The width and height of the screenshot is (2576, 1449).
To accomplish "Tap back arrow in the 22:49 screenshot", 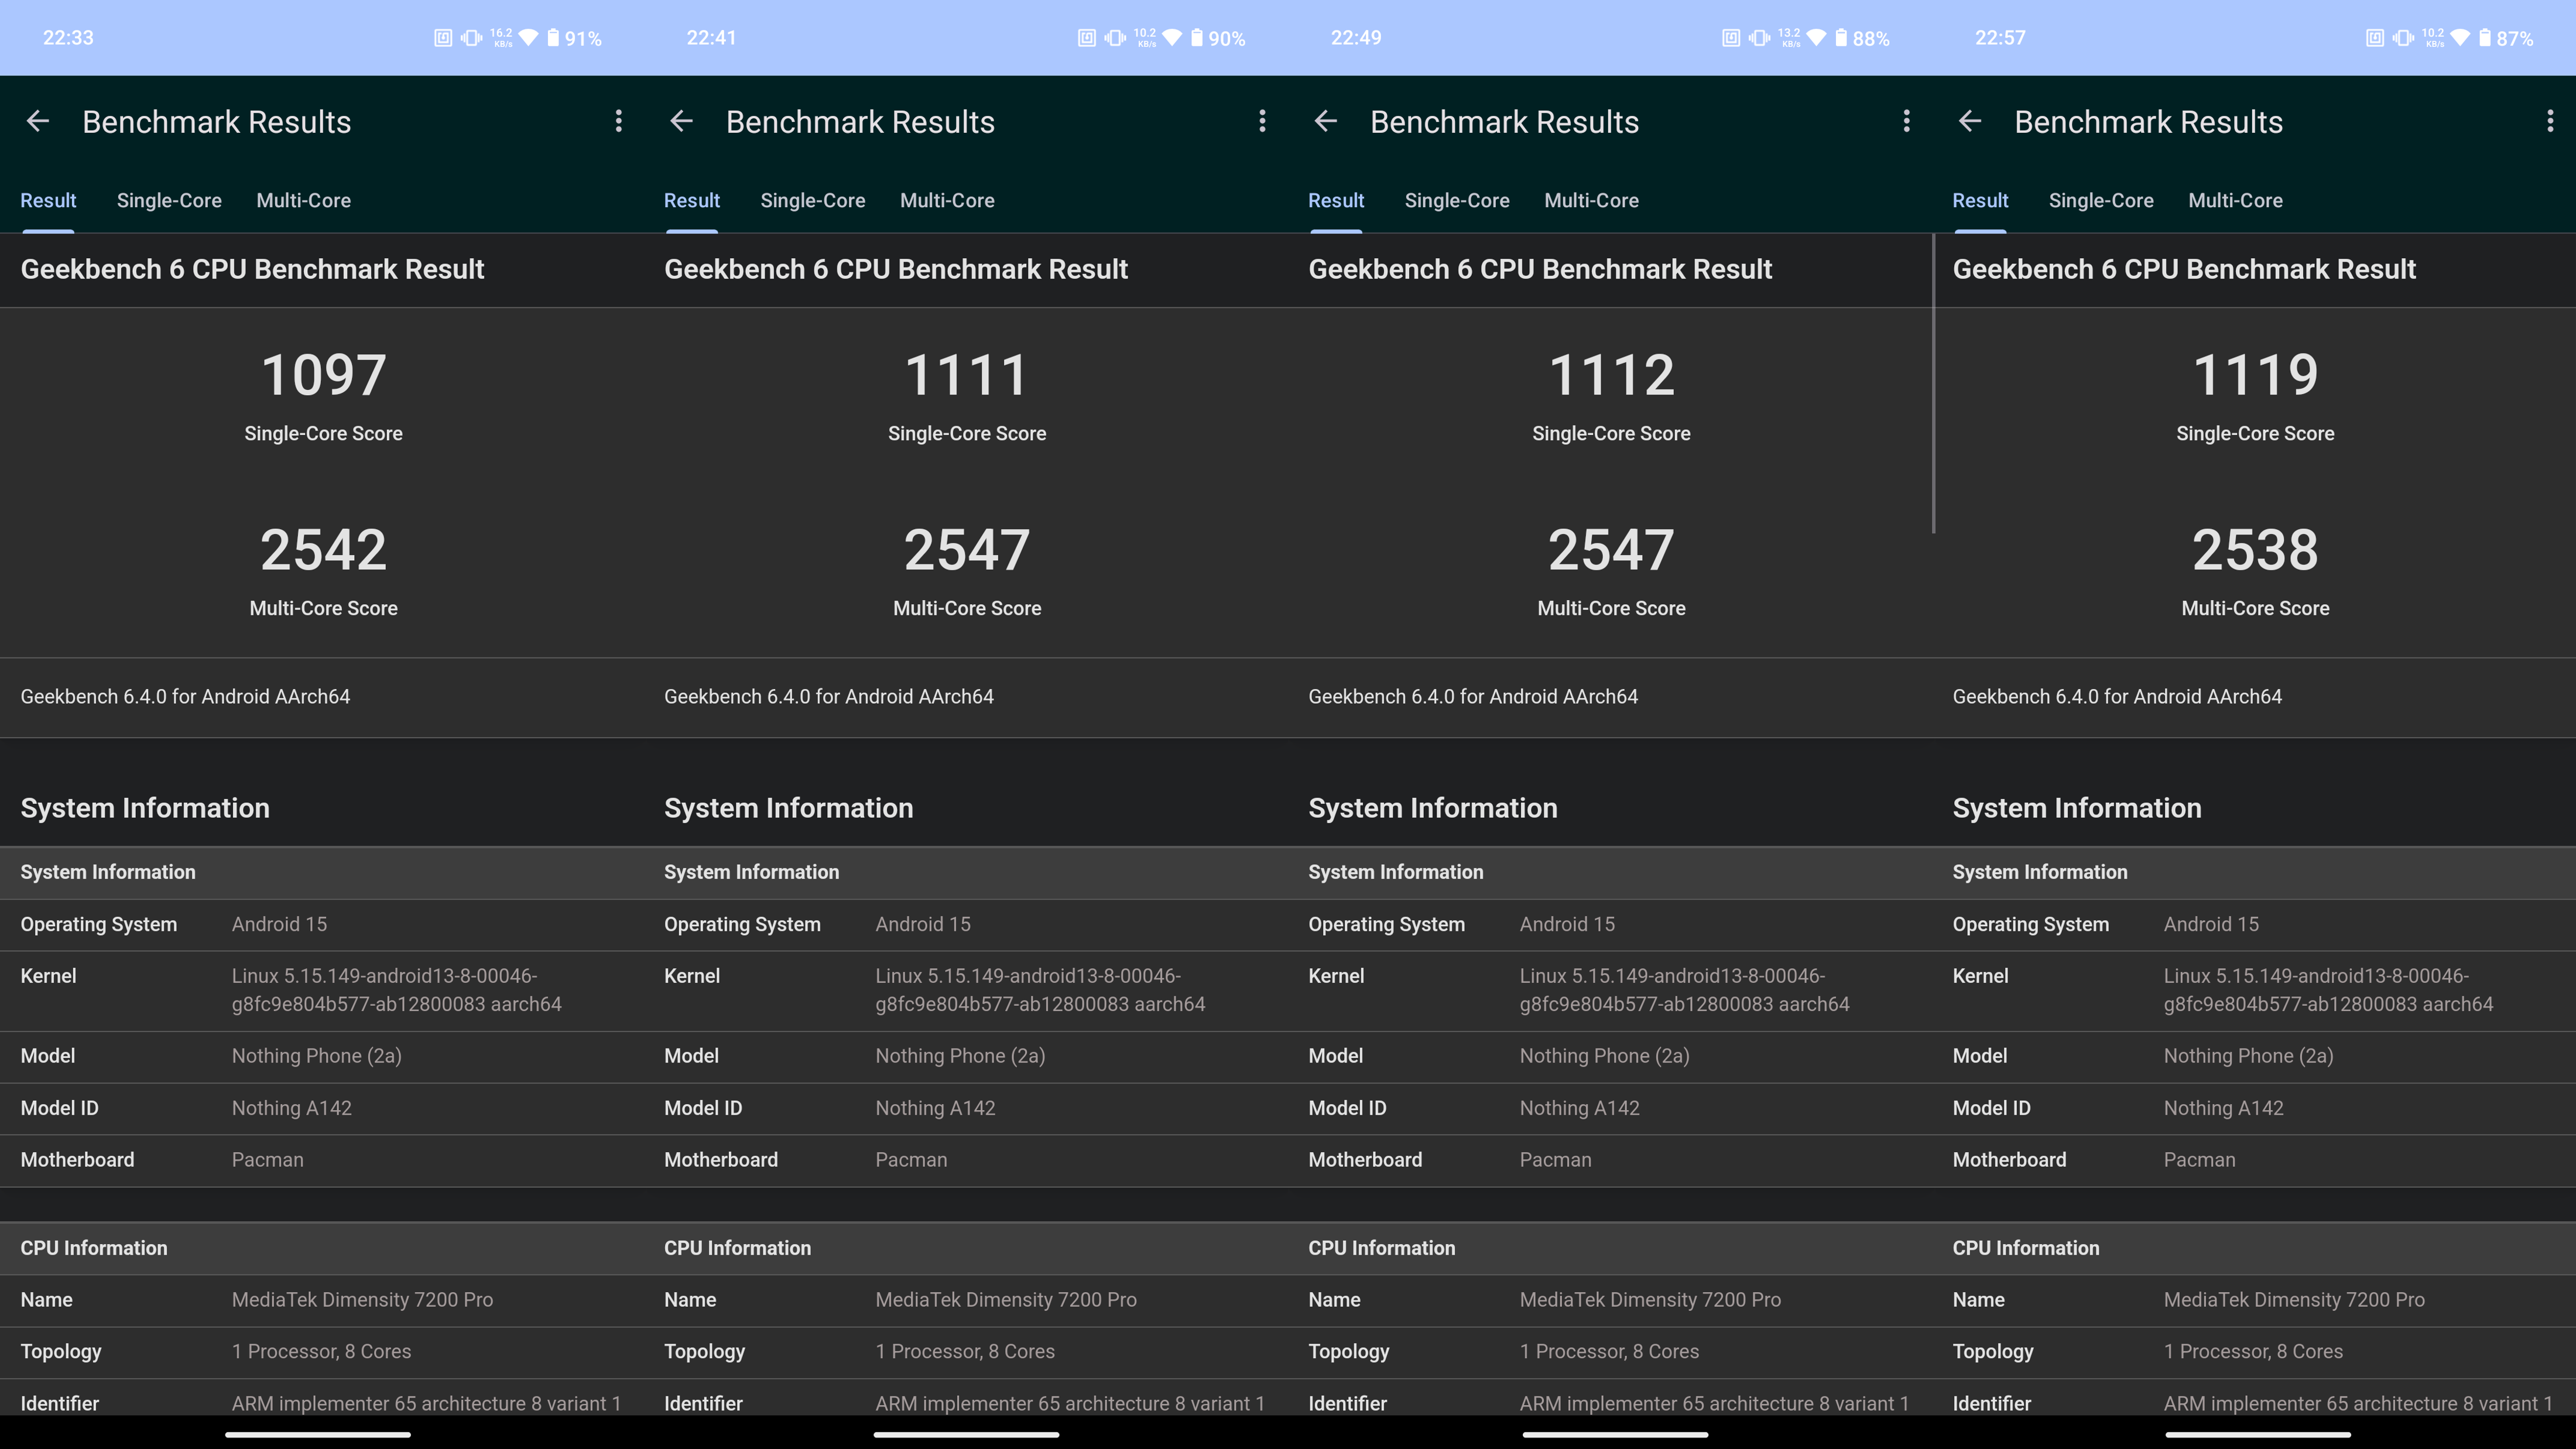I will click(1325, 122).
